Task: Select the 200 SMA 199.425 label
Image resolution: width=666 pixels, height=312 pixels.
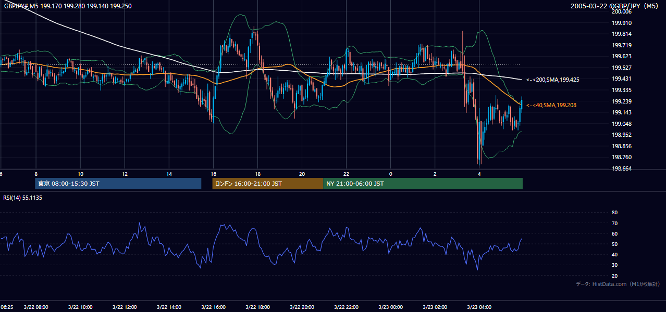Action: tap(553, 80)
